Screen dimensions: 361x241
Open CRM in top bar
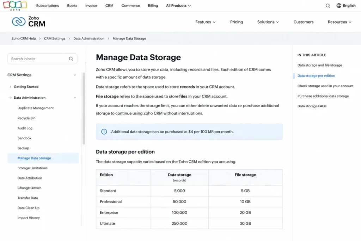[x=109, y=6]
